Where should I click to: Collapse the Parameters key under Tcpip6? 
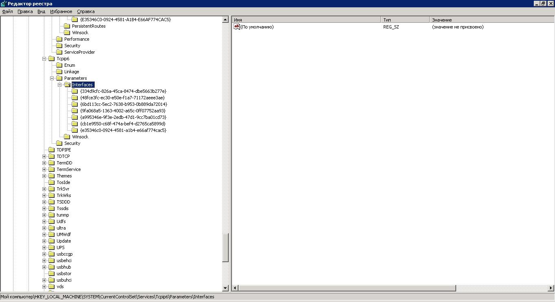[52, 78]
